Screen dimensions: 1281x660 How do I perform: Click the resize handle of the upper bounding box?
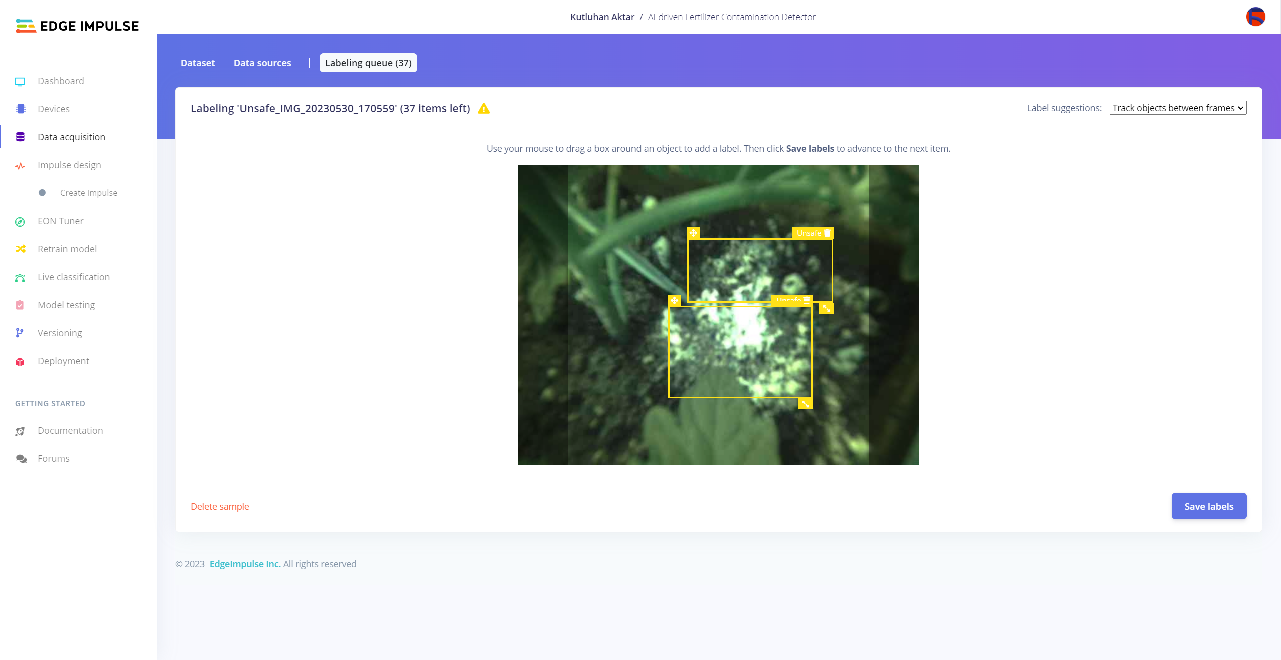click(x=826, y=308)
